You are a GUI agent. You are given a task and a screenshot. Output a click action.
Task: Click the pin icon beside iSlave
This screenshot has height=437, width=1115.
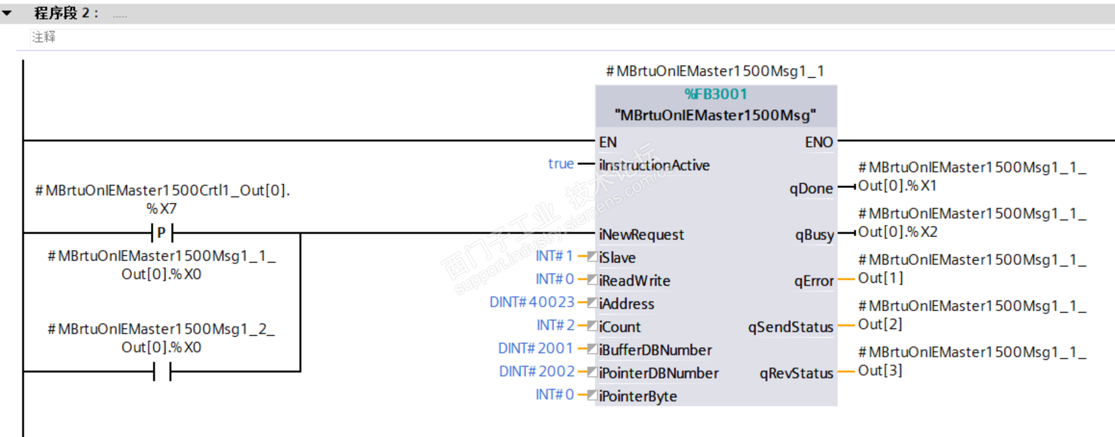pyautogui.click(x=592, y=257)
